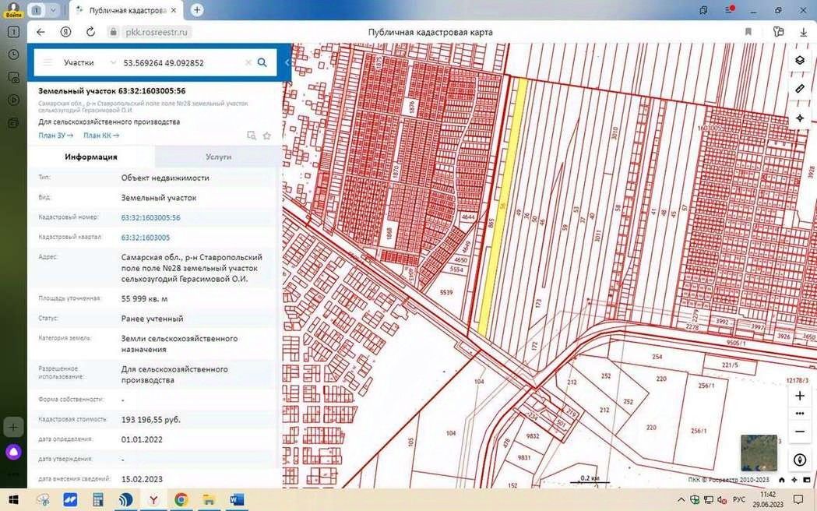Expand the Участки search type dropdown
Image resolution: width=817 pixels, height=511 pixels.
coord(114,63)
